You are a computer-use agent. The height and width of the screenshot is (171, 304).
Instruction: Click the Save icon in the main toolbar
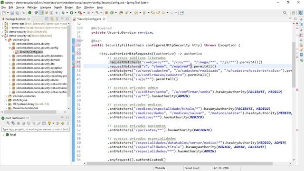(x=12, y=13)
